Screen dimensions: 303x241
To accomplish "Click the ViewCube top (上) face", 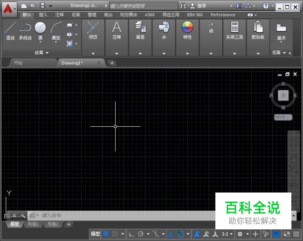I will tap(283, 95).
